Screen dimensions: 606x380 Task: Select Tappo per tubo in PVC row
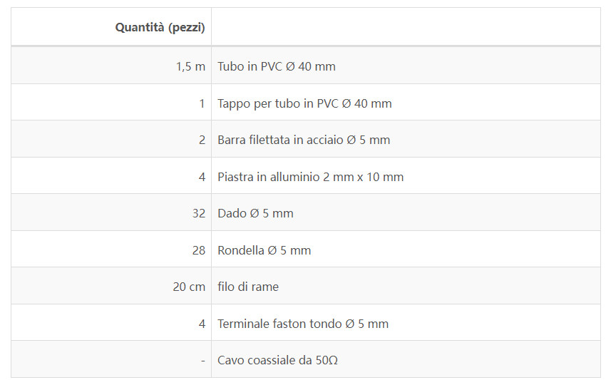306,103
